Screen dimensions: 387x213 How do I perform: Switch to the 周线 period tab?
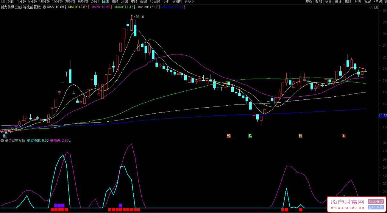(115, 2)
